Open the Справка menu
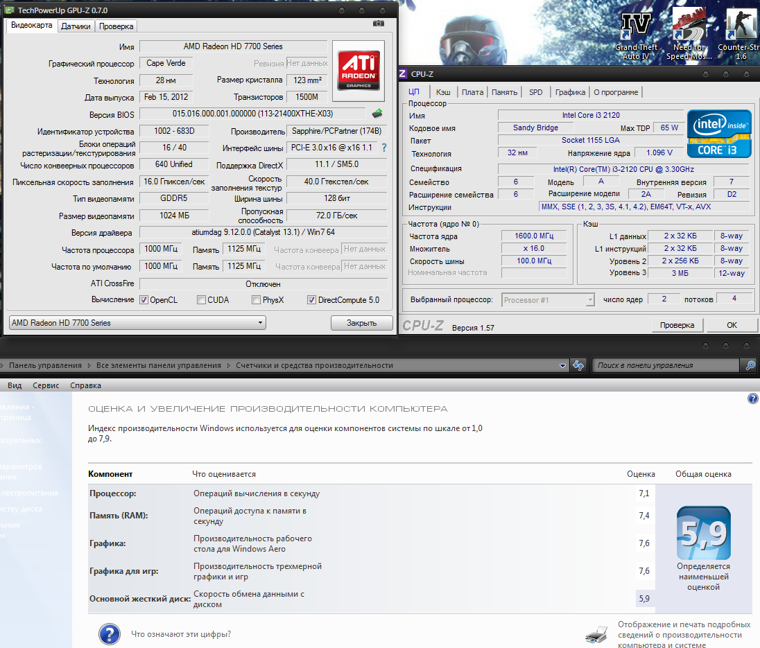760x648 pixels. coord(85,385)
